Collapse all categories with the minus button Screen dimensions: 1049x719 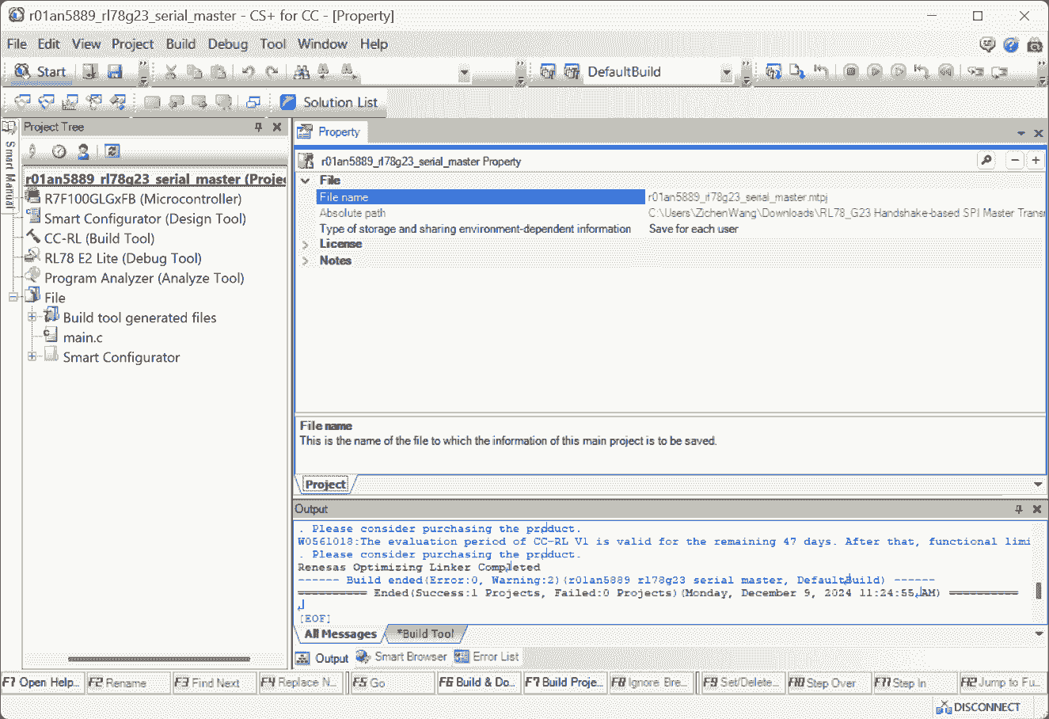tap(1015, 161)
